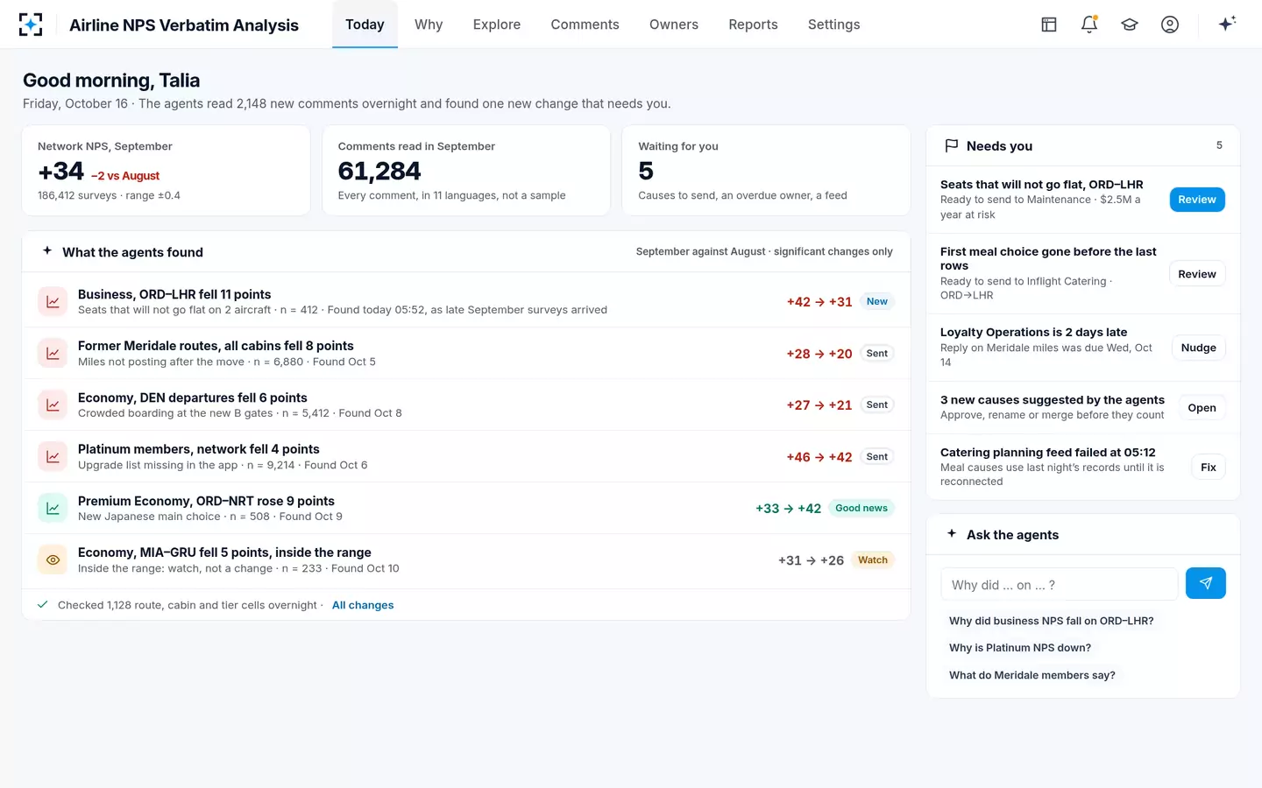Click the app logo icon
The image size is (1262, 788).
pyautogui.click(x=31, y=25)
